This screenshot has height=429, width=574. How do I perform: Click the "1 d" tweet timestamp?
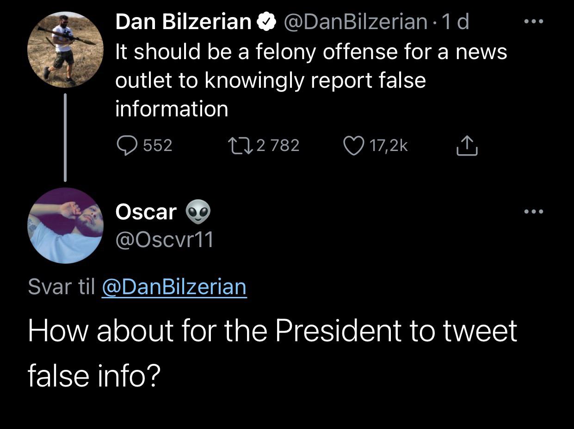click(x=455, y=22)
